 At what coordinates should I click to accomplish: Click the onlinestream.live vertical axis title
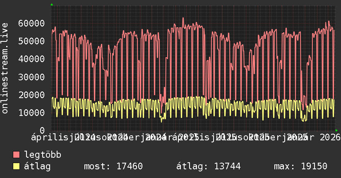click(5, 68)
